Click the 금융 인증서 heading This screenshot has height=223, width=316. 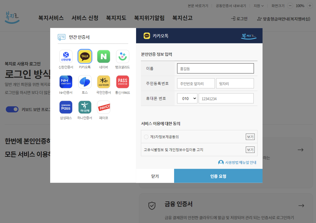179,204
